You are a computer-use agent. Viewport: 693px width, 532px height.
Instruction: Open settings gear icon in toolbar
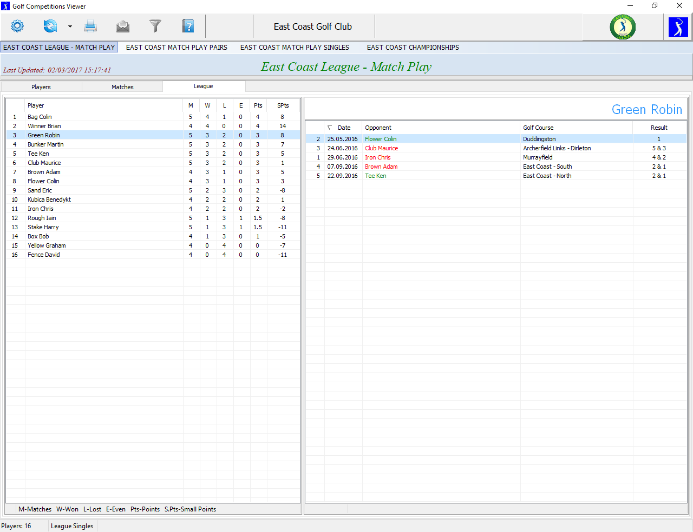[17, 26]
